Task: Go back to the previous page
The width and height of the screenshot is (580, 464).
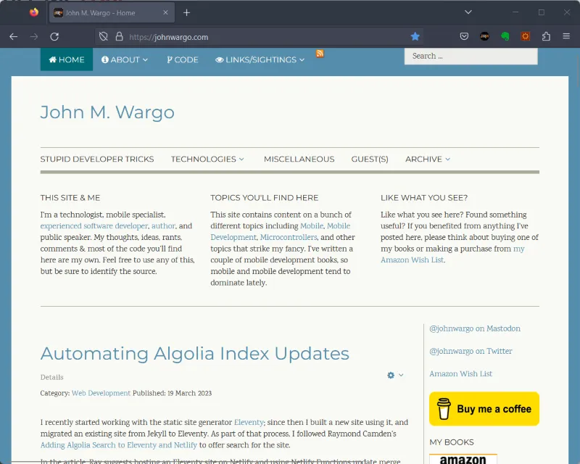Action: tap(13, 37)
